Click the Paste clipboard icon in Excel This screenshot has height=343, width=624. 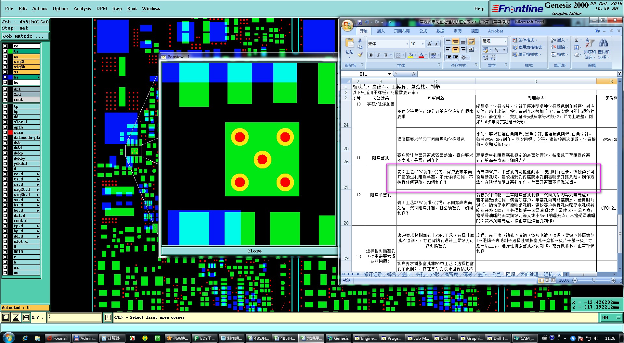349,43
